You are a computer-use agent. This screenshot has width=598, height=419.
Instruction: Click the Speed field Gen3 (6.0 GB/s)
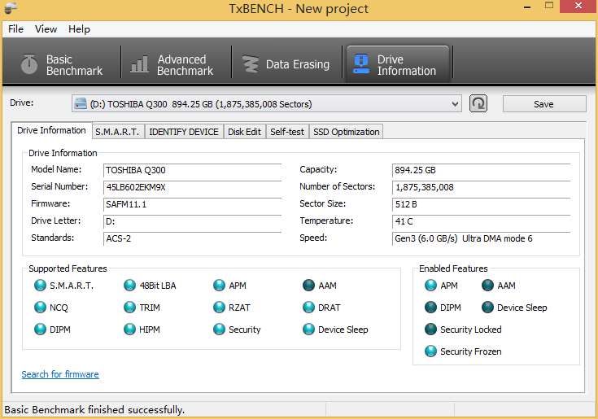pos(482,238)
